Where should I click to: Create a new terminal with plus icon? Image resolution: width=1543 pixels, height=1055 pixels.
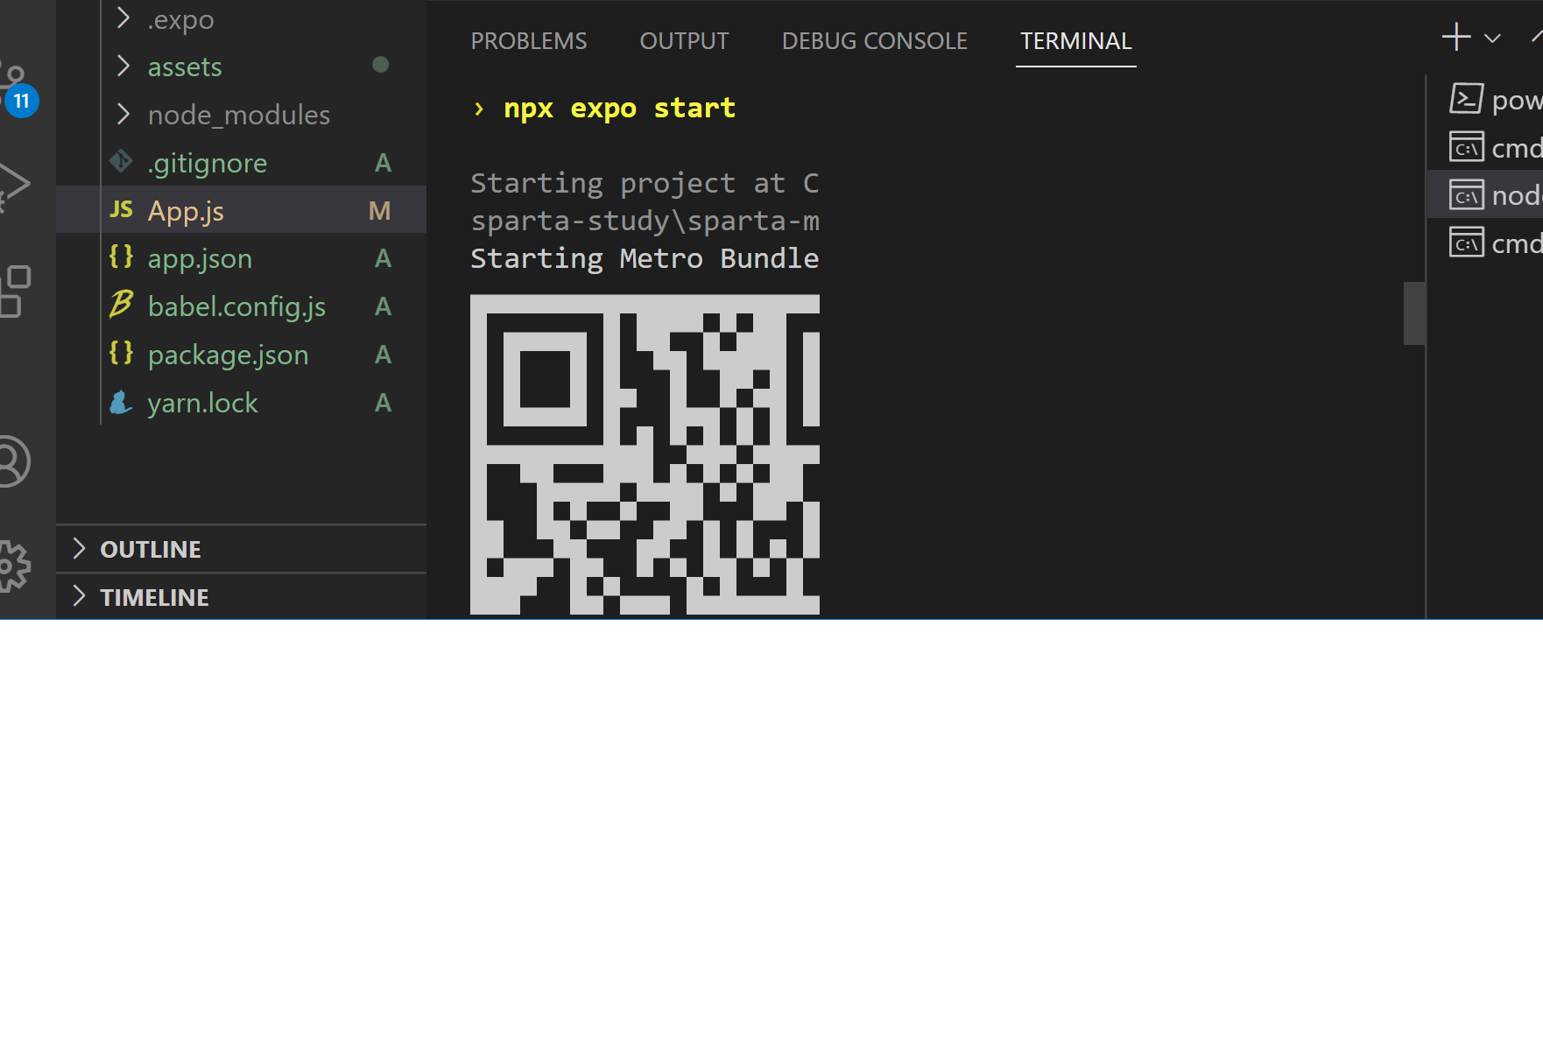click(1455, 38)
